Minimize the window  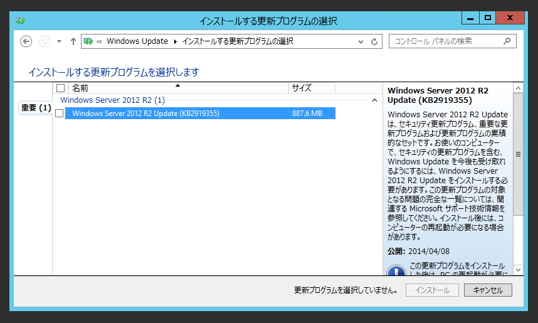pyautogui.click(x=470, y=18)
